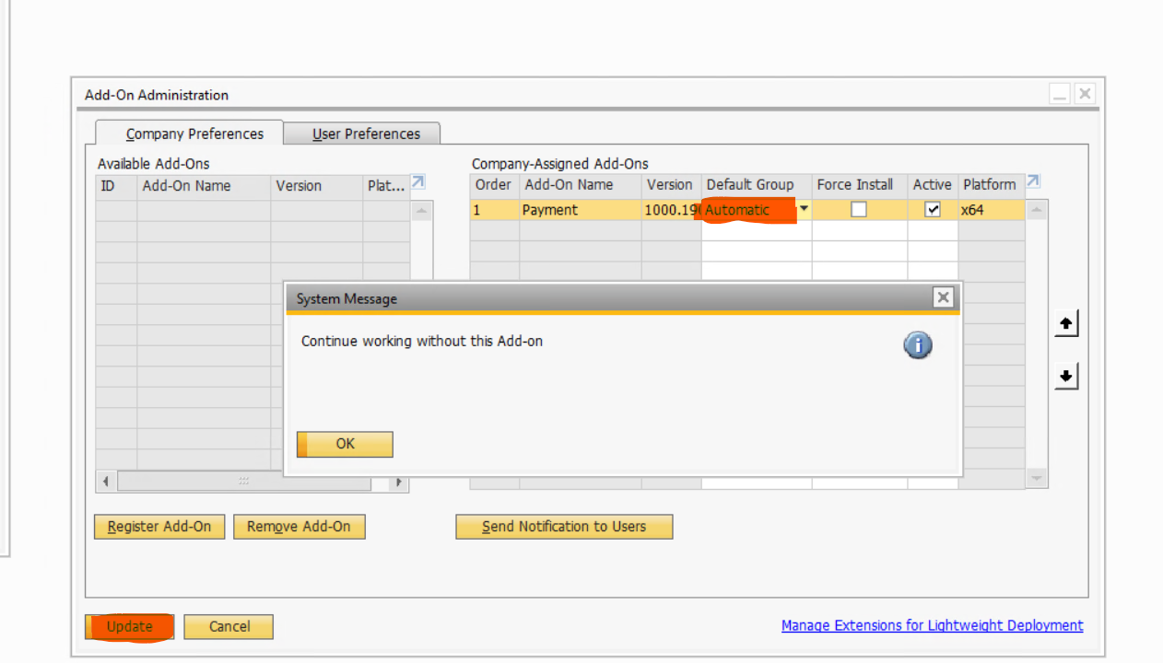Click left arrow of Available Add-Ons horizontal scrollbar
Image resolution: width=1163 pixels, height=663 pixels.
click(x=106, y=482)
